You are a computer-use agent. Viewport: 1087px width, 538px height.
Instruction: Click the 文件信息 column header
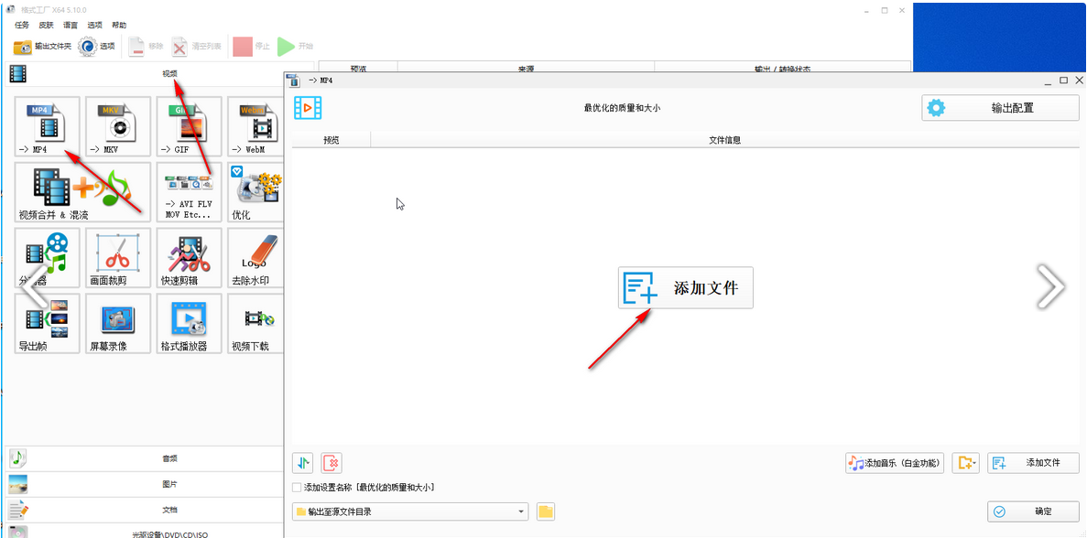tap(724, 140)
